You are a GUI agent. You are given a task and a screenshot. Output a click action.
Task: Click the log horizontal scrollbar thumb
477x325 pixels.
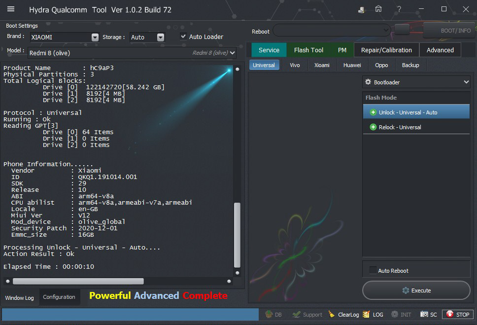click(x=78, y=281)
